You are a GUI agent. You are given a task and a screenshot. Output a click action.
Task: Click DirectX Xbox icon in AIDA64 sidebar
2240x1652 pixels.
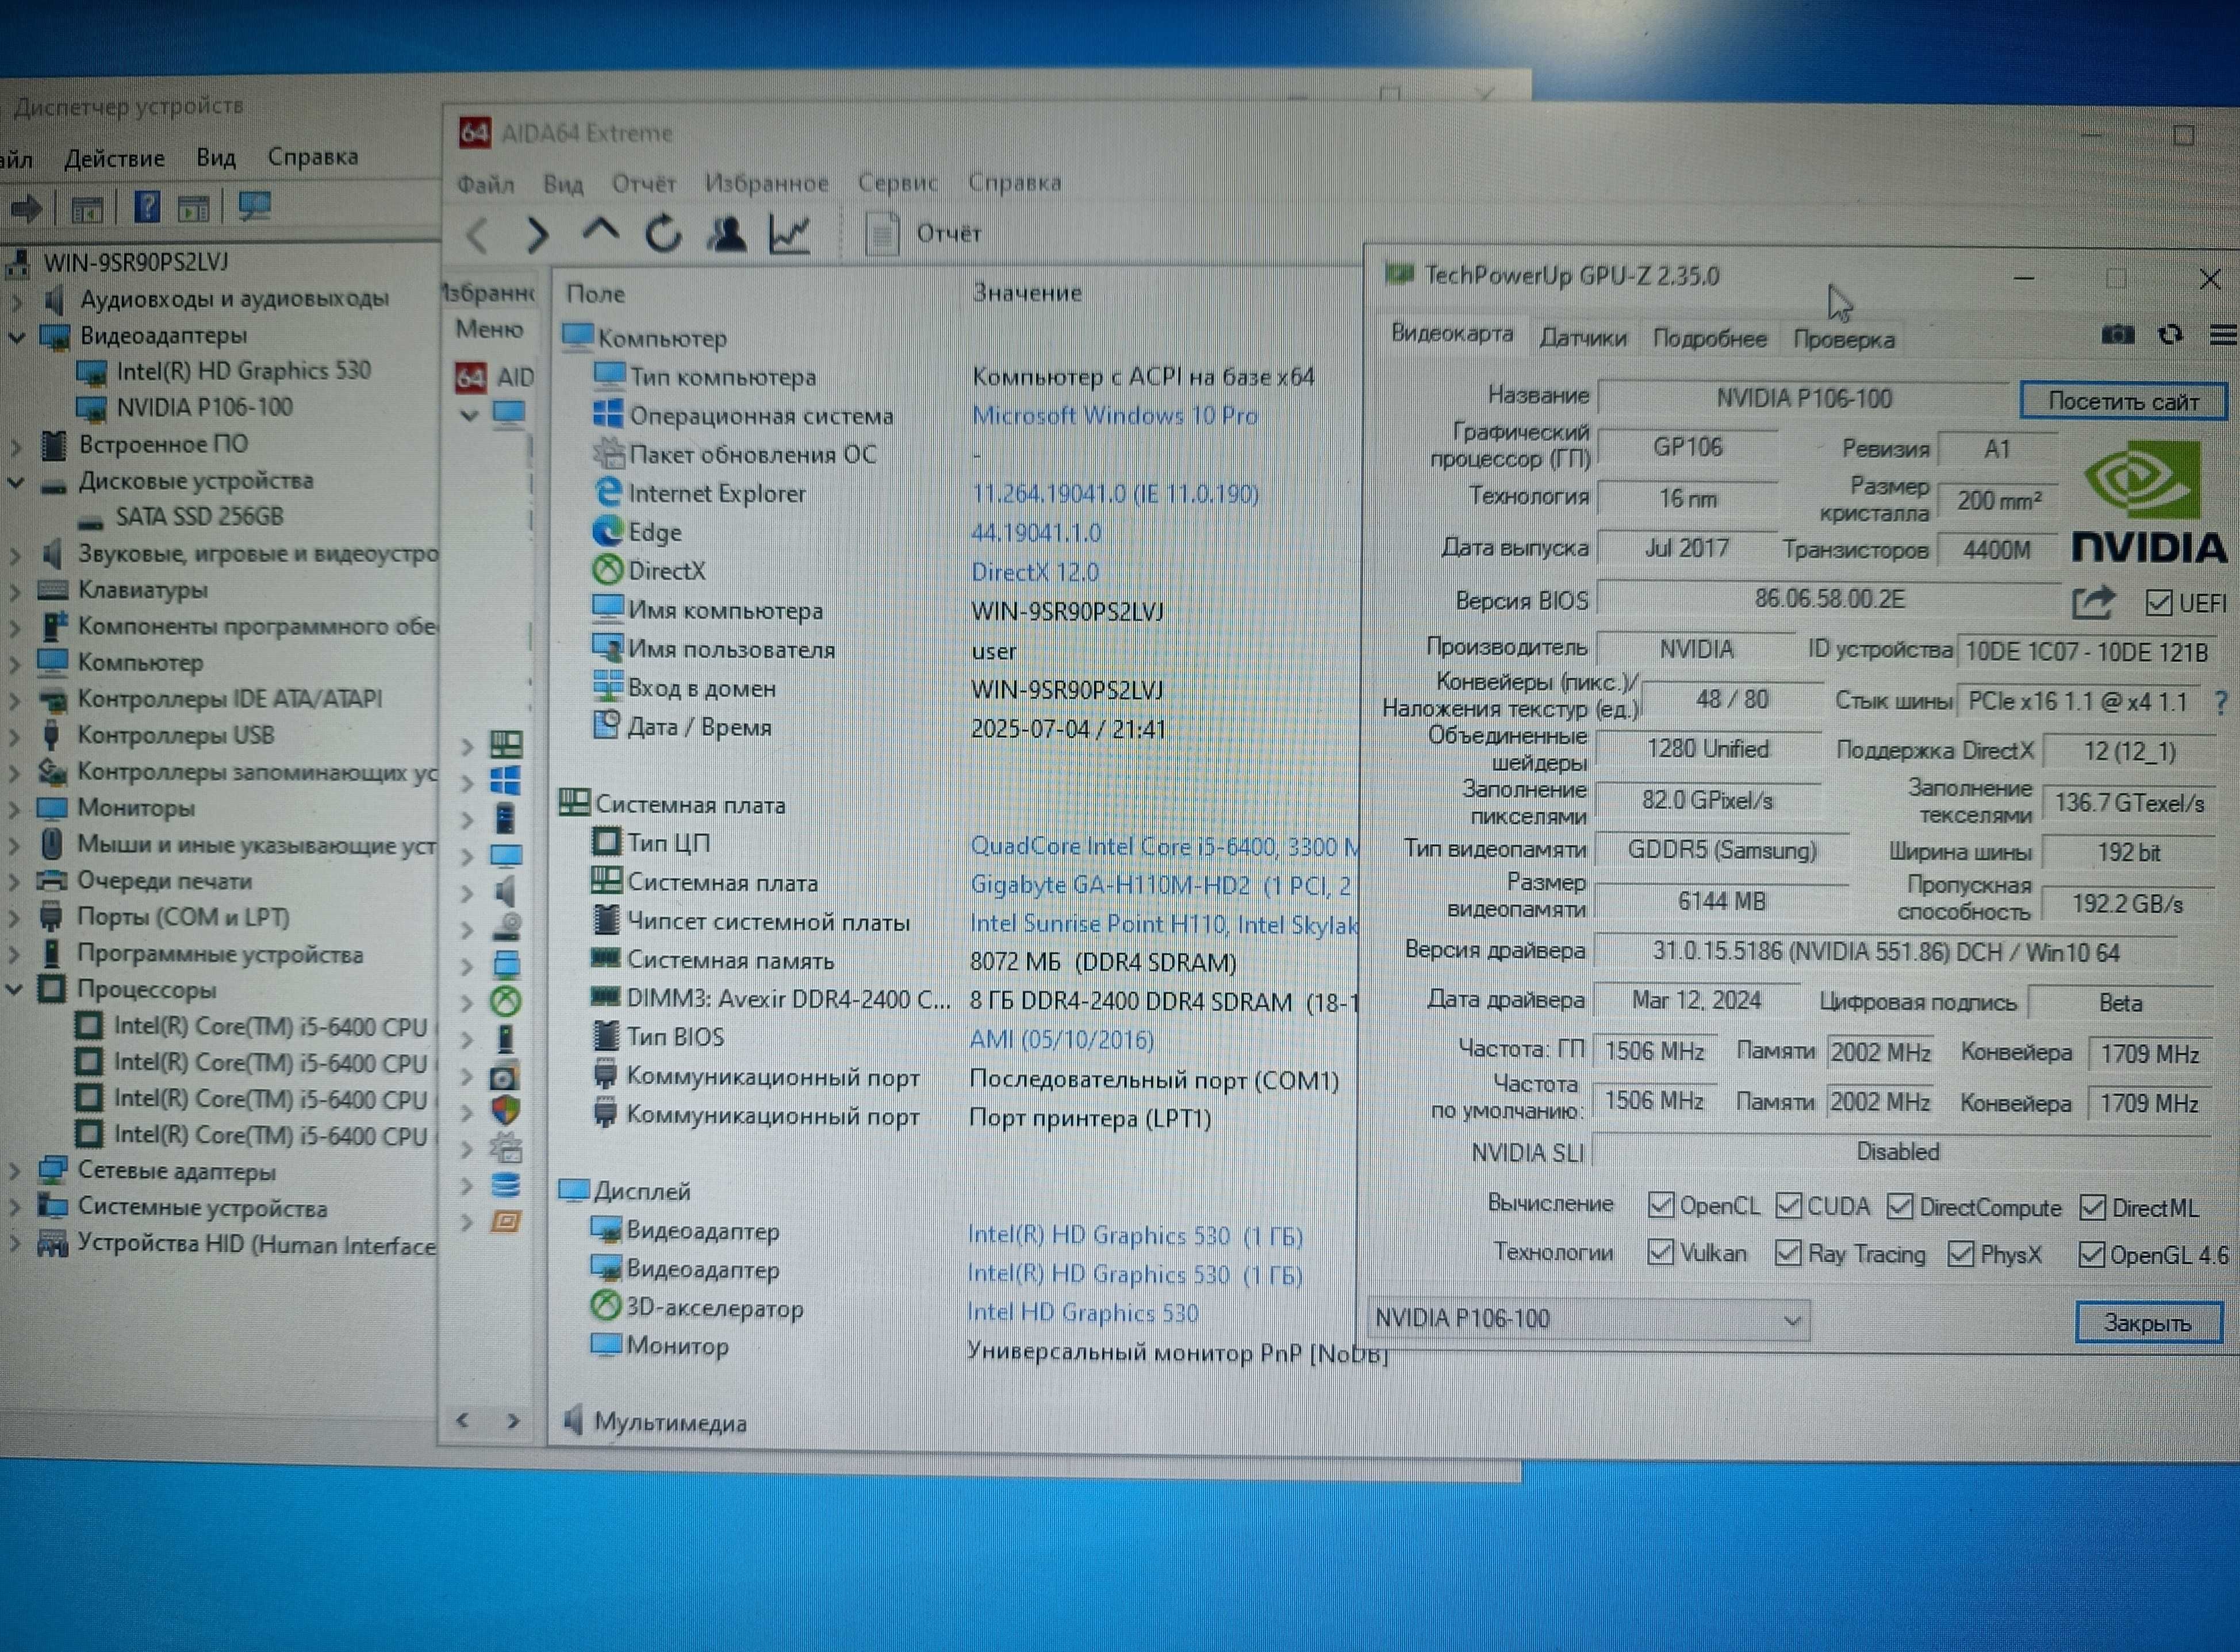506,1001
